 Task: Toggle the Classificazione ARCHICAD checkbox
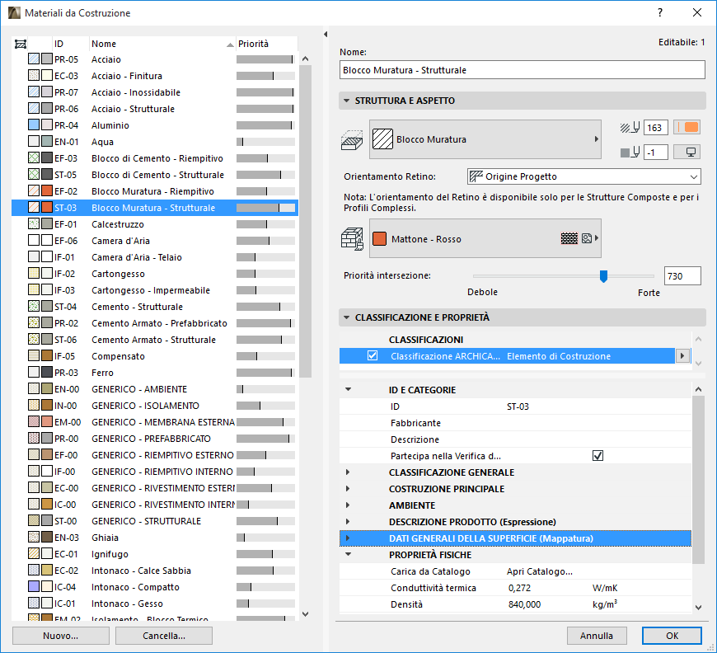point(373,355)
